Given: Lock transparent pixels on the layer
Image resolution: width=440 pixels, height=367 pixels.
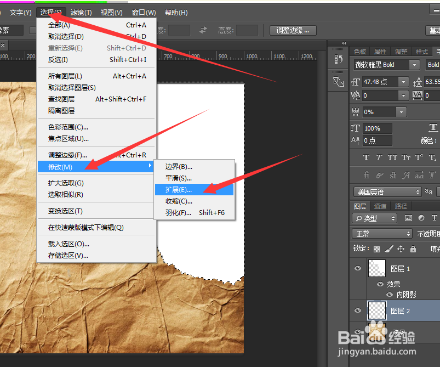Looking at the screenshot, I should coord(376,250).
